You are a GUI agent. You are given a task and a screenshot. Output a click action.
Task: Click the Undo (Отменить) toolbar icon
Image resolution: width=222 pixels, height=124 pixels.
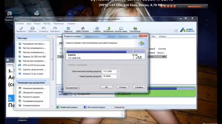tap(44, 30)
